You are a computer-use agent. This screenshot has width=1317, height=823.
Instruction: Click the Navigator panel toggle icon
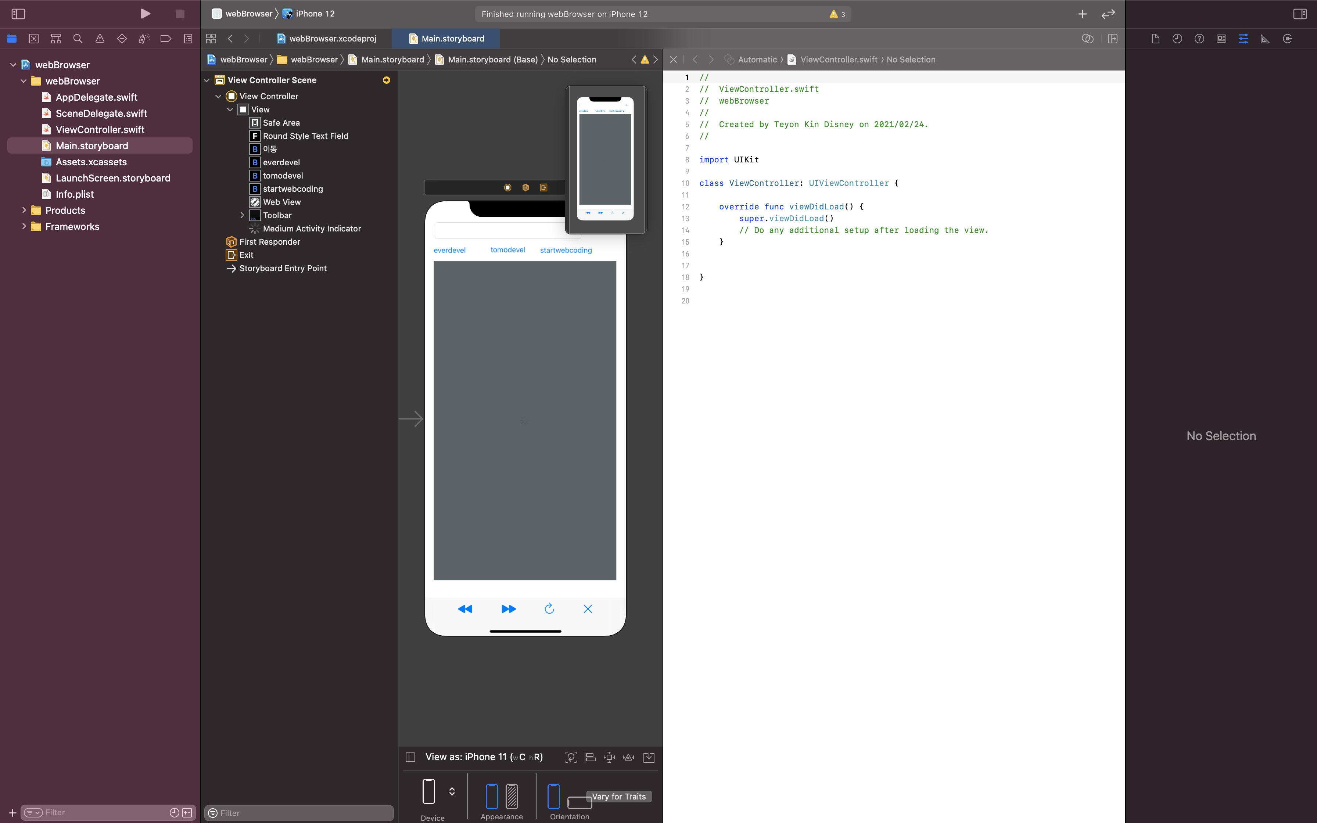(x=18, y=13)
